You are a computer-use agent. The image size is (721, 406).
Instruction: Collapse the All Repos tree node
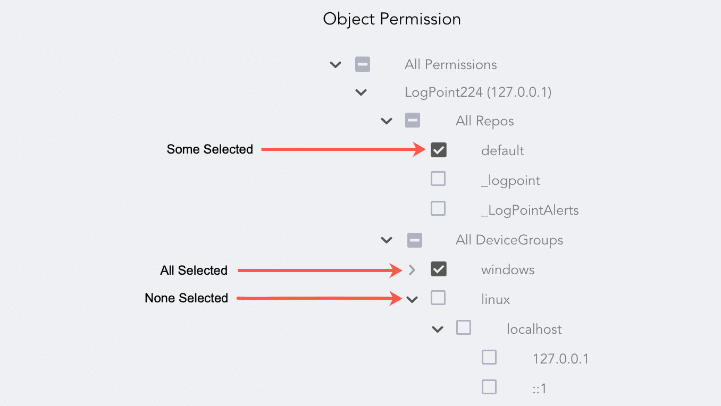point(387,121)
